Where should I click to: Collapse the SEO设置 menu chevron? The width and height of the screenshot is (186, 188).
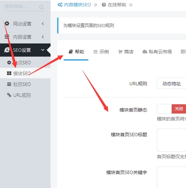coord(43,50)
